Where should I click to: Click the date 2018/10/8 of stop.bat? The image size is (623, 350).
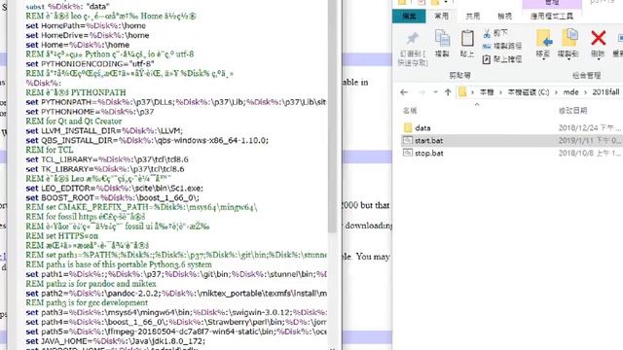coord(590,154)
